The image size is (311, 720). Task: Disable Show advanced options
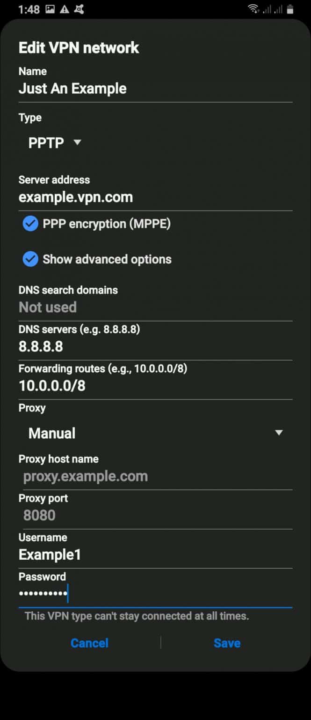point(30,259)
